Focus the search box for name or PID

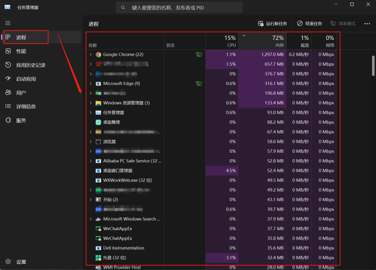(x=179, y=8)
